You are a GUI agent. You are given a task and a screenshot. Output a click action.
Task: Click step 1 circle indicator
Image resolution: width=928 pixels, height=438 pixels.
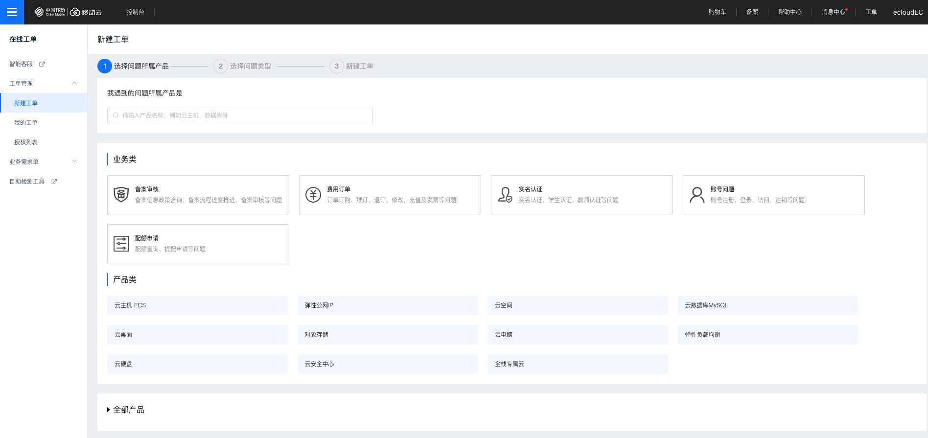pyautogui.click(x=105, y=66)
